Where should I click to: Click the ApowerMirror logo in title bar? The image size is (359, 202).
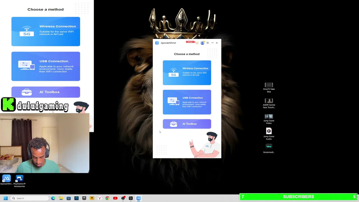tap(157, 43)
